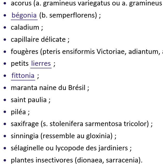
Task: Click the text saint paulia
Action: 29,100
